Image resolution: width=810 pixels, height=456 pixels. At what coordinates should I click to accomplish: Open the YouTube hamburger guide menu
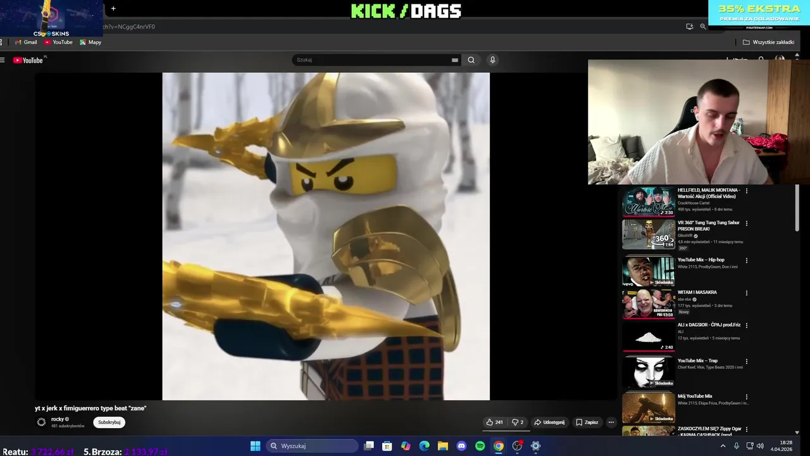(3, 60)
